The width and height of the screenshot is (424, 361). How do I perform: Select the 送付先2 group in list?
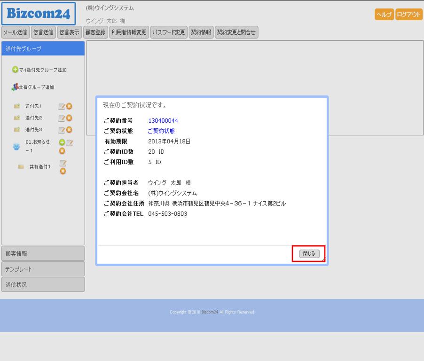(x=33, y=118)
